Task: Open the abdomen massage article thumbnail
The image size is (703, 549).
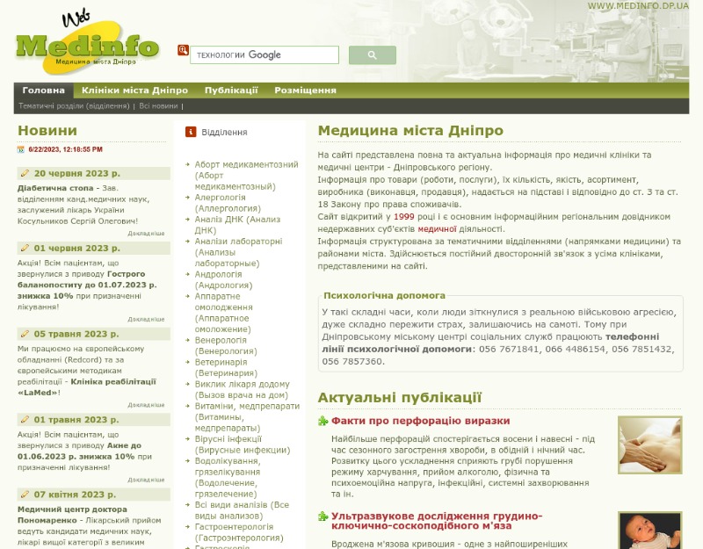Action: click(650, 444)
